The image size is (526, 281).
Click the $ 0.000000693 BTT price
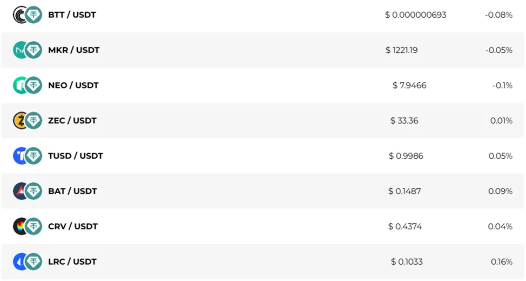point(416,15)
